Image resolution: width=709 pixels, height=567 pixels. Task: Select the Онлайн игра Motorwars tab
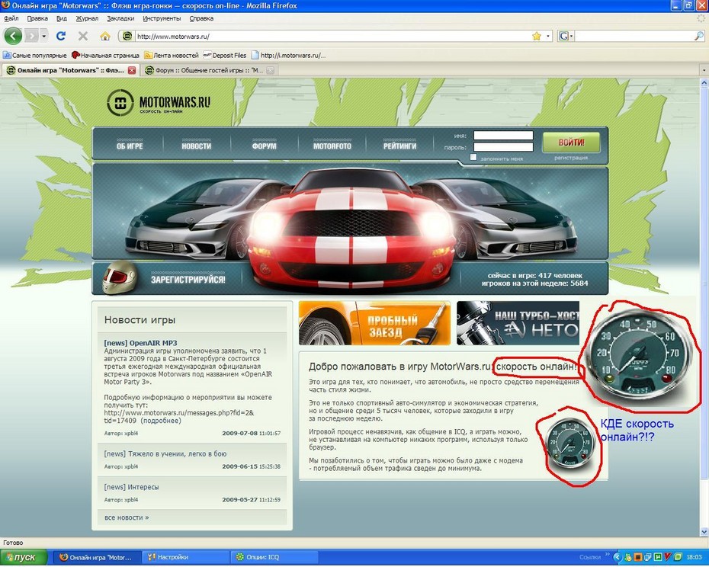coord(69,70)
